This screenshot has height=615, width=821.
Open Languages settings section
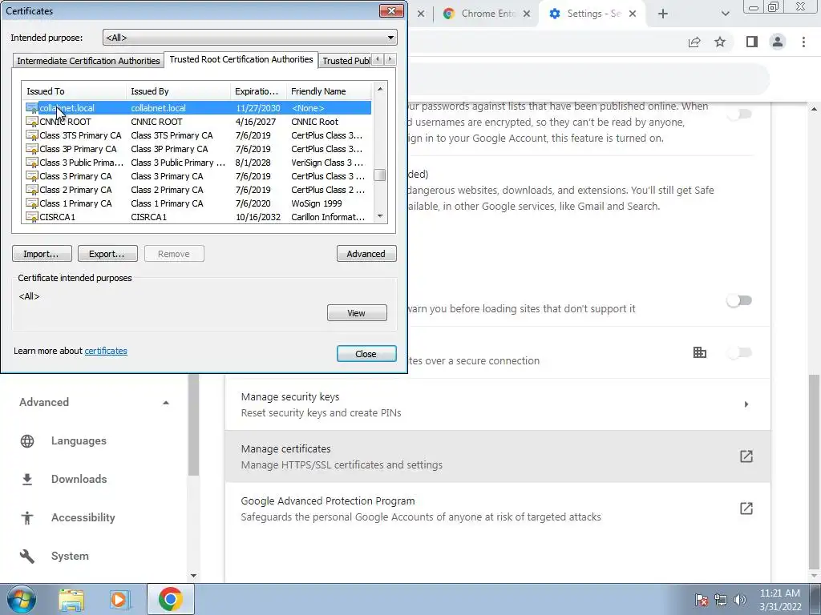point(79,441)
